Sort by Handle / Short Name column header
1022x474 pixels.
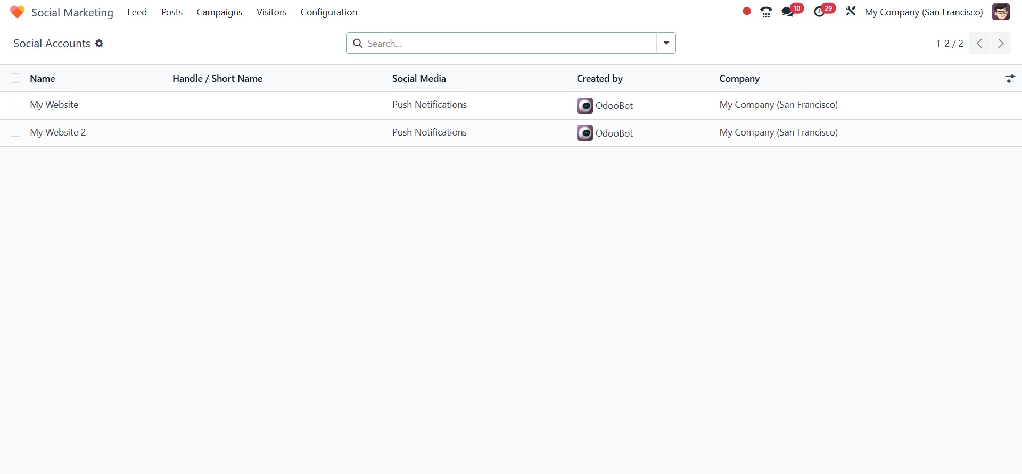point(217,79)
